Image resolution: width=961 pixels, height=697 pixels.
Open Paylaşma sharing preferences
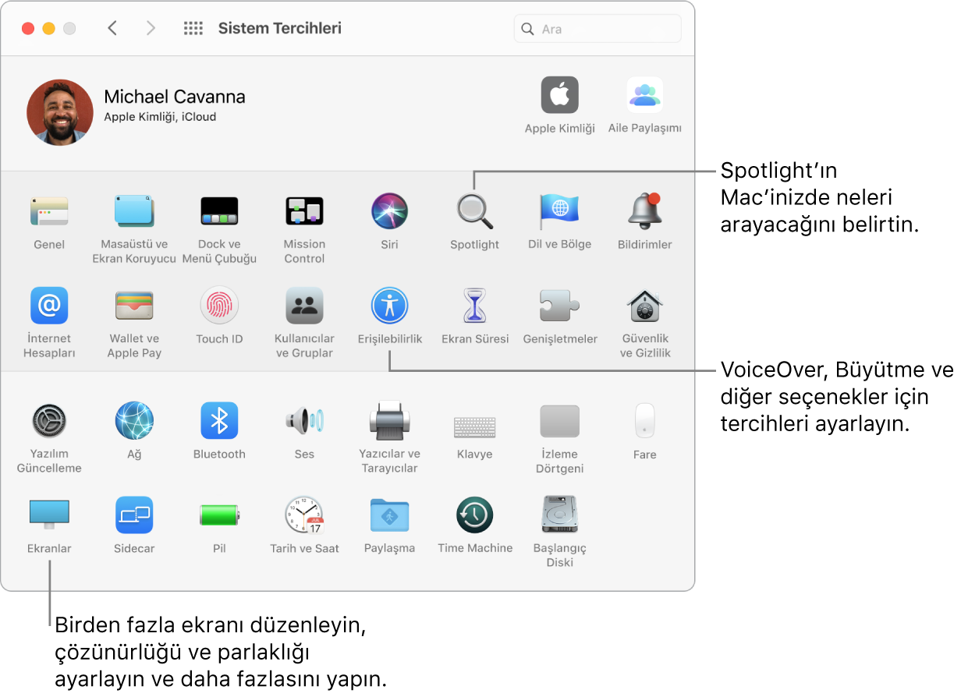389,515
